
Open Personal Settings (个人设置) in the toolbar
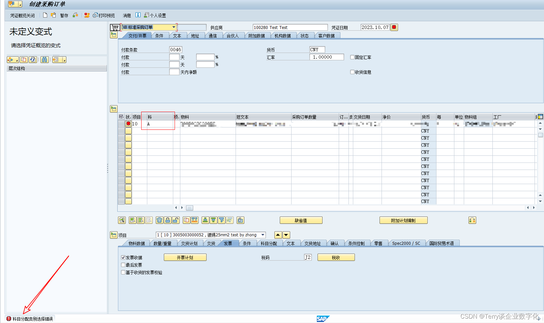point(156,15)
